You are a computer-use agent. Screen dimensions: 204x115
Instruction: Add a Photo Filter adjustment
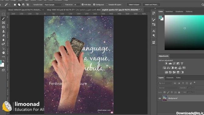pos(176,68)
